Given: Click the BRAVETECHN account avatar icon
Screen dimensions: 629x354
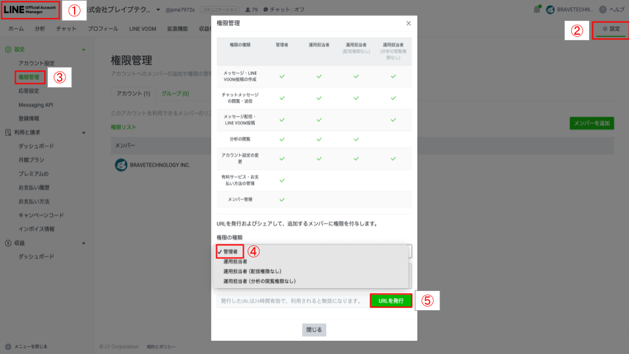Looking at the screenshot, I should coord(550,10).
